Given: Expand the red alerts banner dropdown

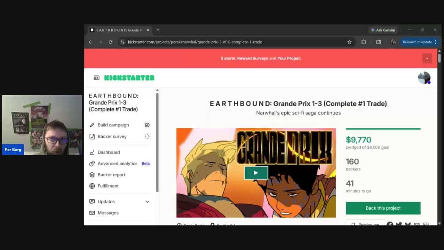Looking at the screenshot, I should (x=427, y=58).
